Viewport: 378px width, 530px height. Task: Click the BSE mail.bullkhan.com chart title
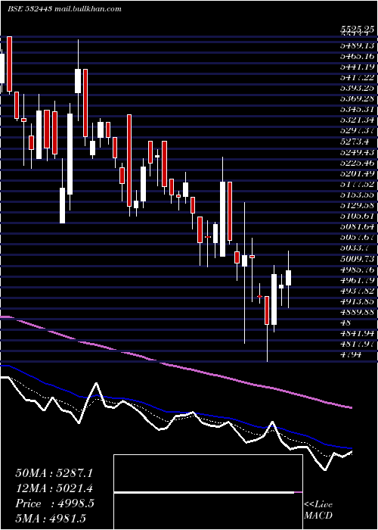(x=64, y=9)
